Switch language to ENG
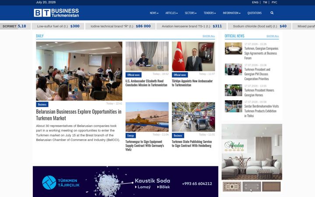315x197 pixels. click(x=255, y=3)
